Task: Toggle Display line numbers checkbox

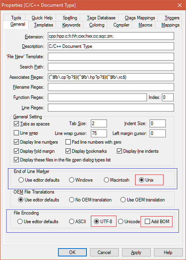Action: [x=16, y=142]
